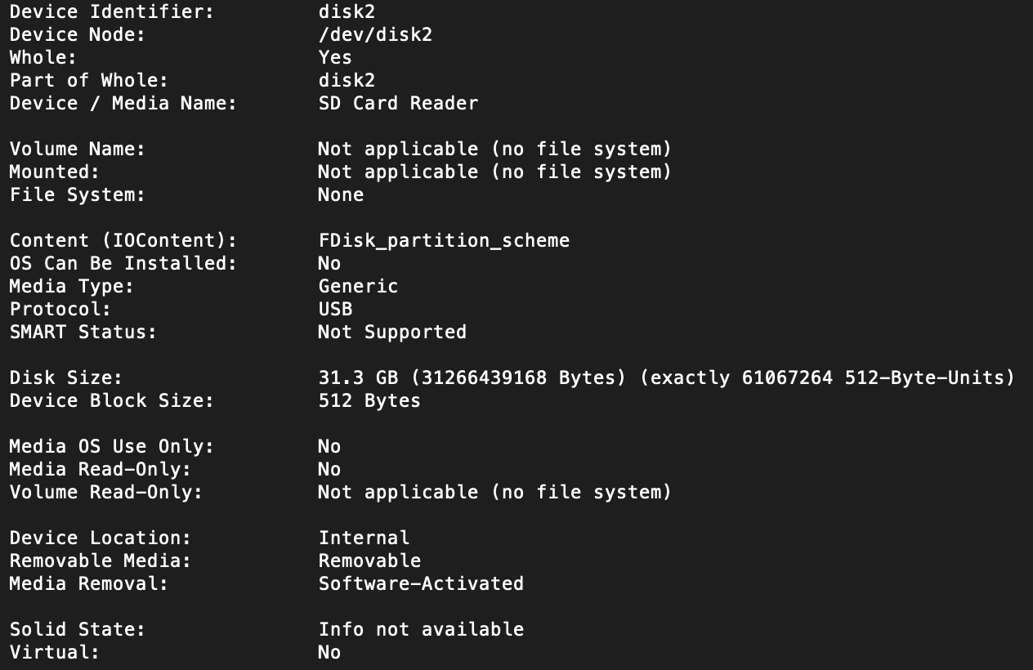This screenshot has width=1033, height=670.
Task: Click the 'Virtual:' label
Action: 54,653
